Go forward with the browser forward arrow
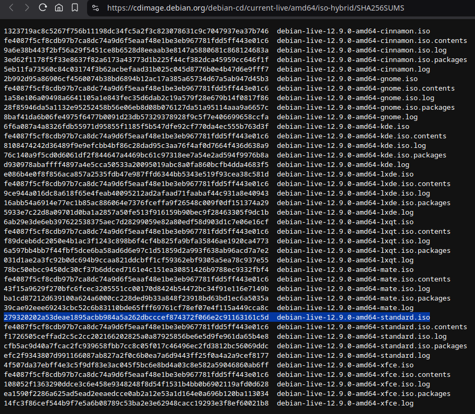The height and width of the screenshot is (414, 475). coord(27,7)
